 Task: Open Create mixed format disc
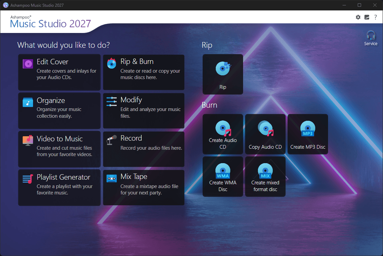[x=265, y=177]
